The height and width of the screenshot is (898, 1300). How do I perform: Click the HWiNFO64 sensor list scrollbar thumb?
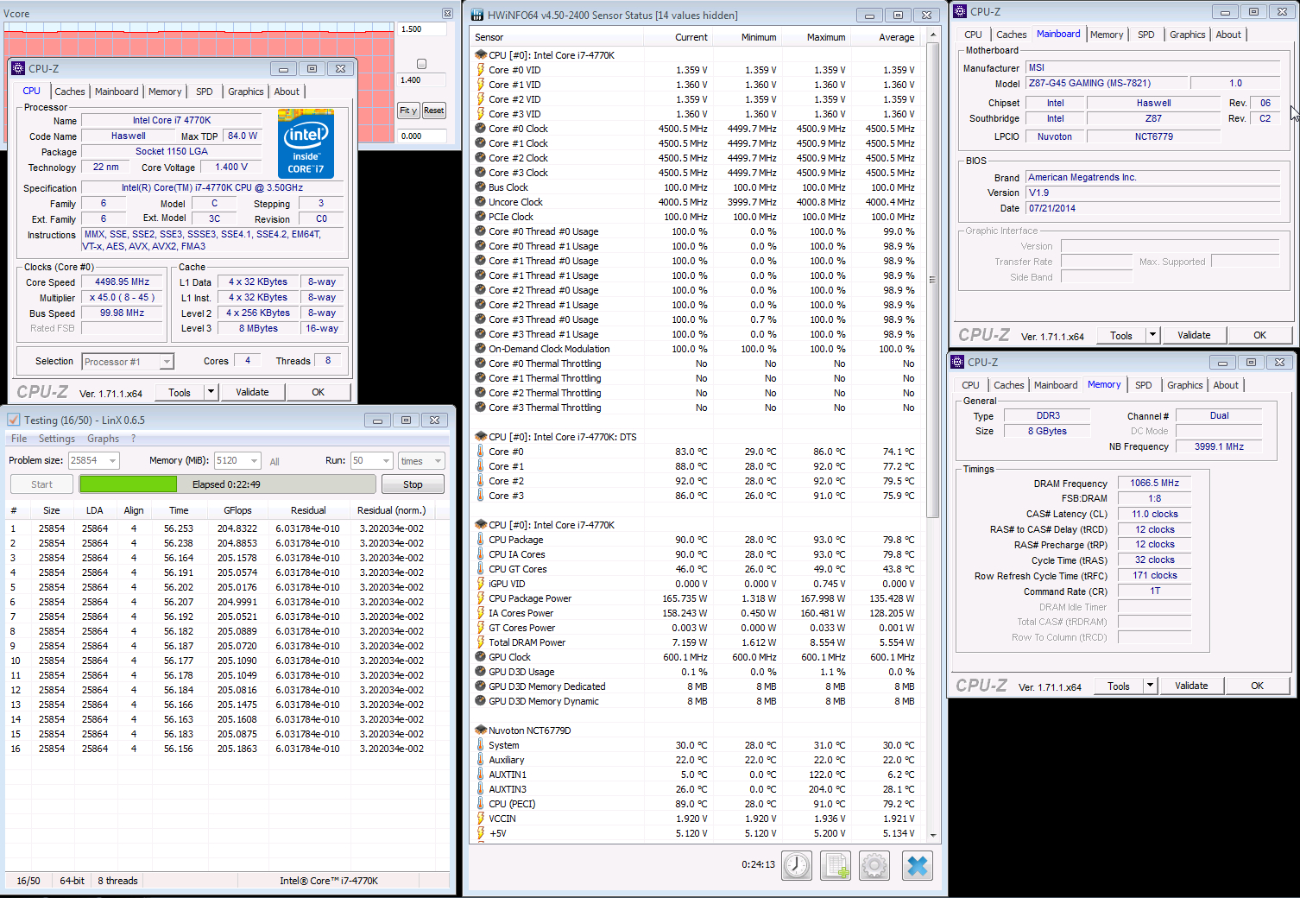click(x=932, y=281)
